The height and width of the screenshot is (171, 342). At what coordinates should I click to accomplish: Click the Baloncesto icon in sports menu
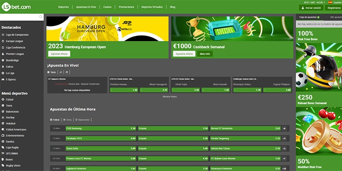click(x=3, y=112)
